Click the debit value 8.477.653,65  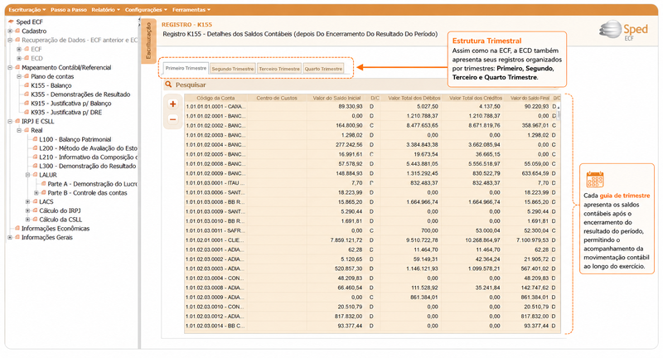tap(422, 125)
